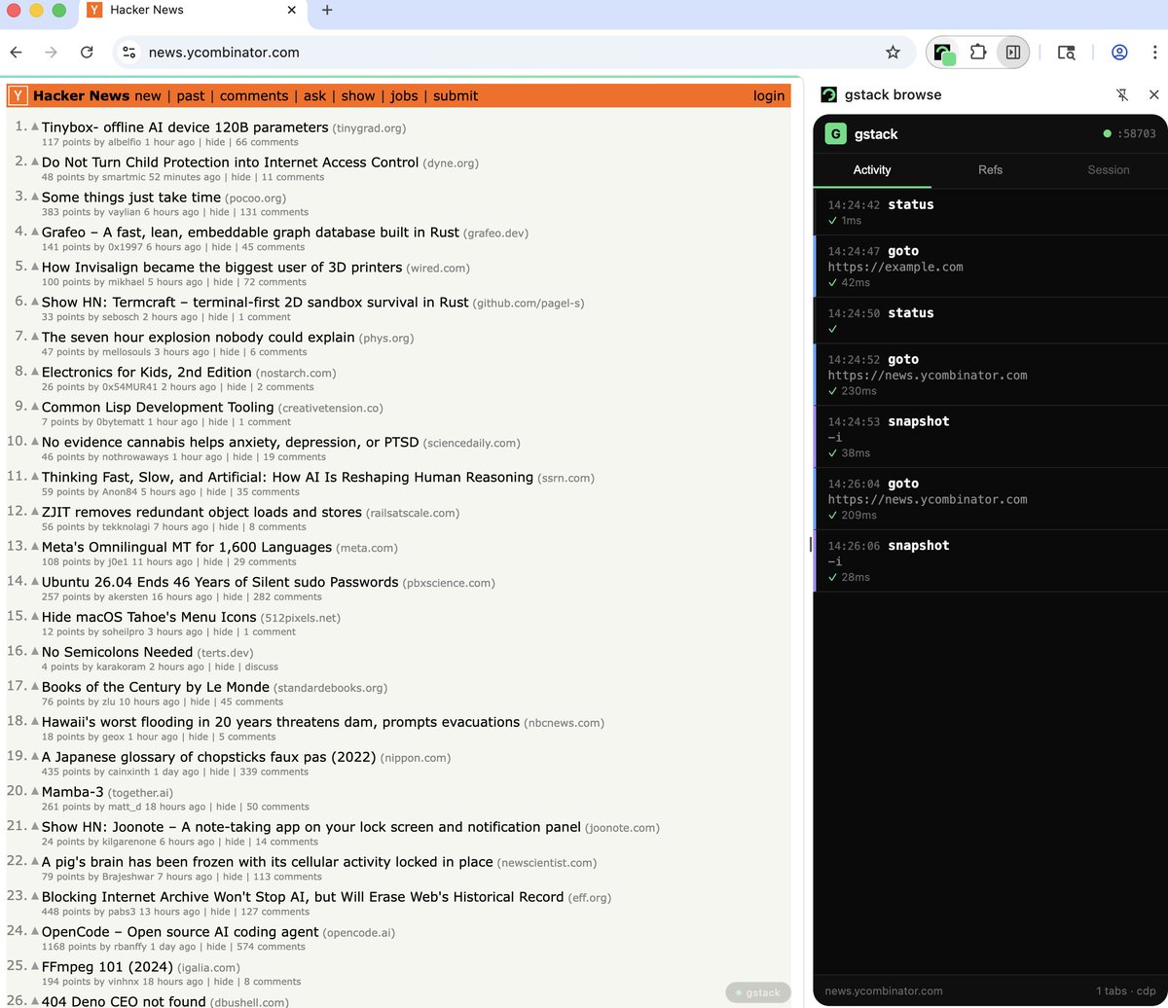Open user 'vaylian' profile link
The image size is (1168, 1008).
(x=122, y=212)
